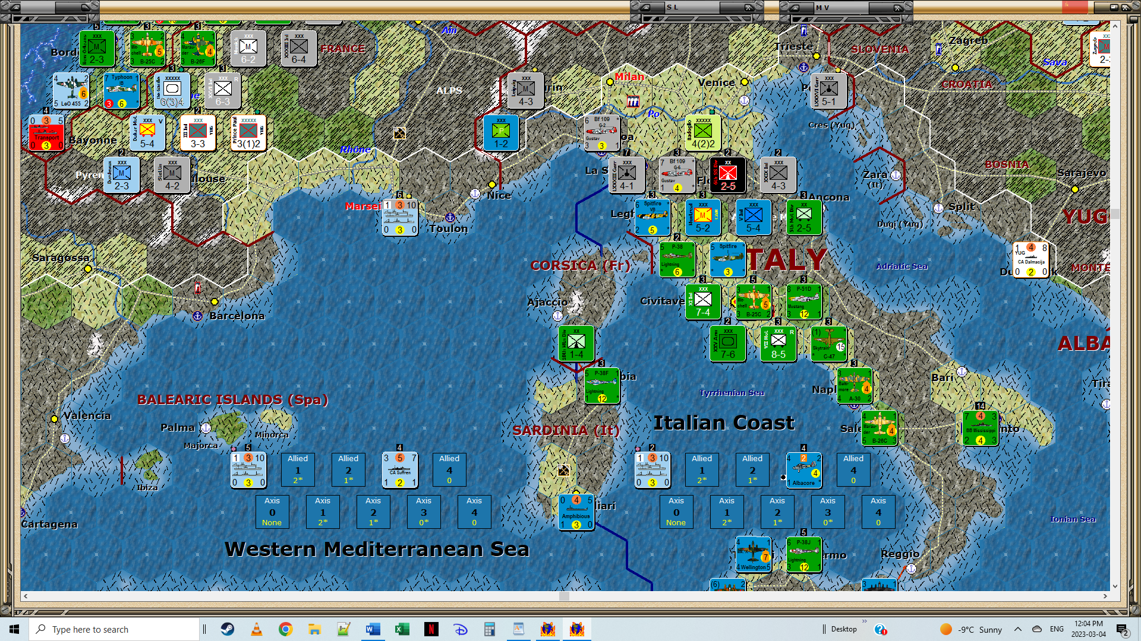Click Western Mediterranean Axis 0 None section box

(272, 512)
